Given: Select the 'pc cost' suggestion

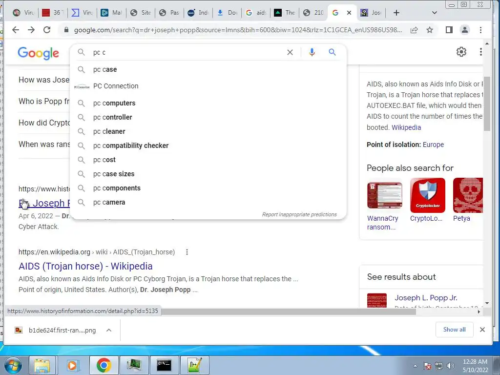Looking at the screenshot, I should click(x=208, y=160).
